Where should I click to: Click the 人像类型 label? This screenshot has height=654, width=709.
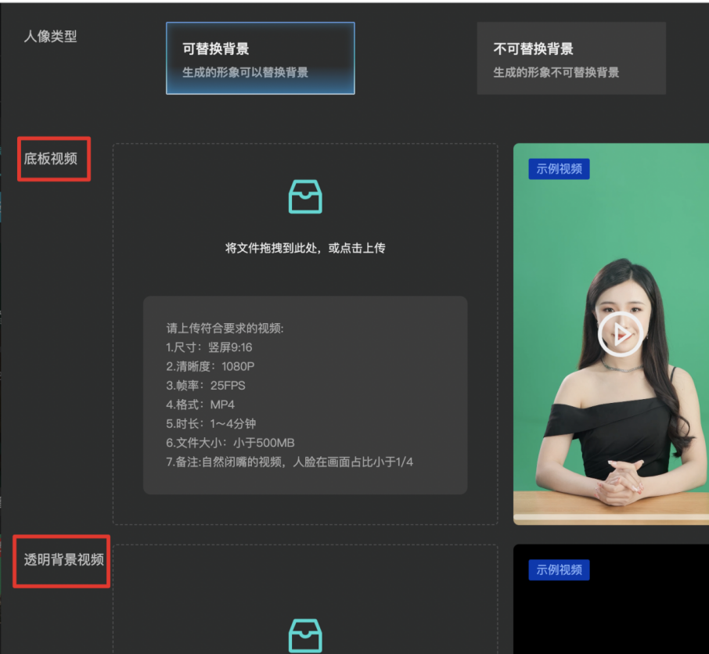pyautogui.click(x=51, y=36)
